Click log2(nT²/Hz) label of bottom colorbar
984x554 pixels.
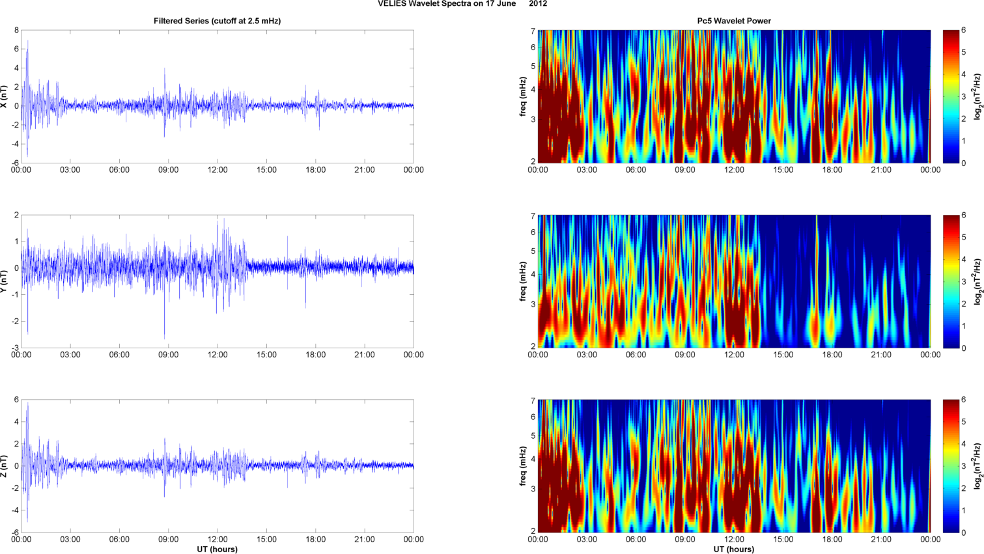[x=977, y=466]
